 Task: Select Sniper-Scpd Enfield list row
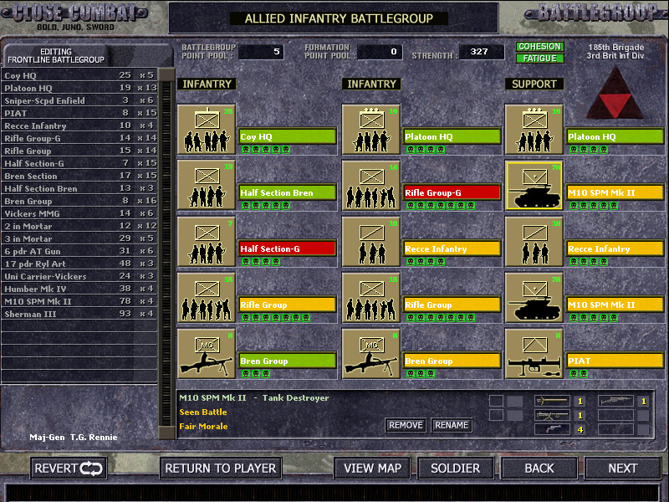pos(79,100)
